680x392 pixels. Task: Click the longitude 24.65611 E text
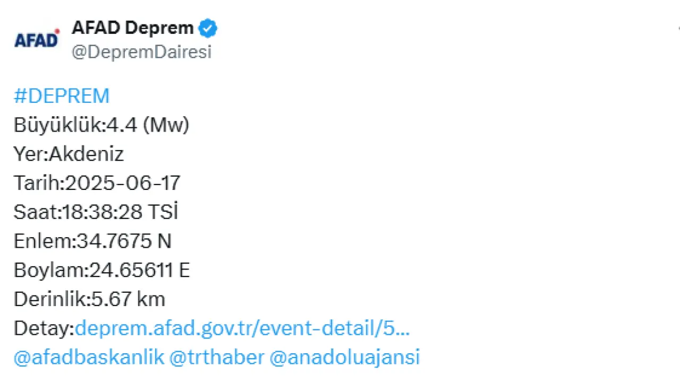138,271
